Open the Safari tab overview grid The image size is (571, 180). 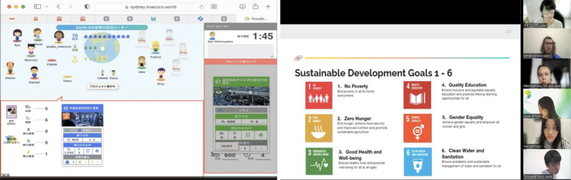click(x=214, y=7)
